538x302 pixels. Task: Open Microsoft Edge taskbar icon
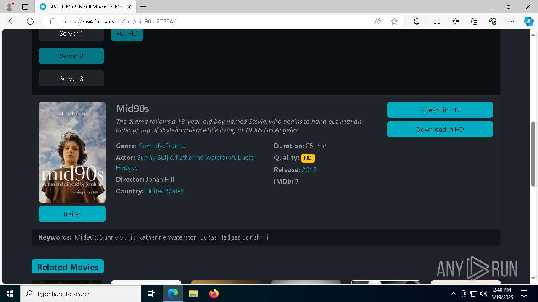173,294
